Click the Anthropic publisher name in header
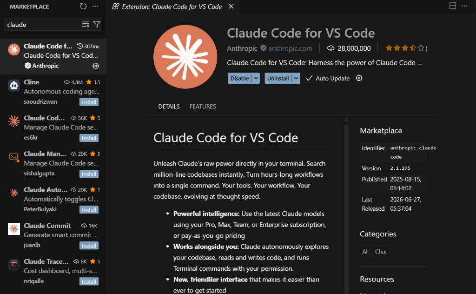Viewport: 476px width, 294px height. point(242,48)
